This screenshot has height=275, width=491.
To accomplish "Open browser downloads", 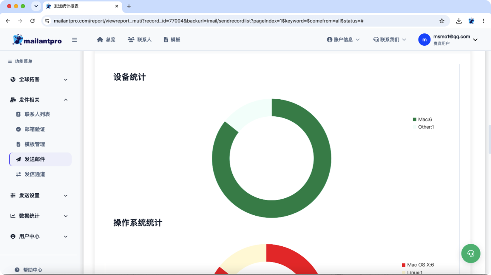I will click(459, 21).
